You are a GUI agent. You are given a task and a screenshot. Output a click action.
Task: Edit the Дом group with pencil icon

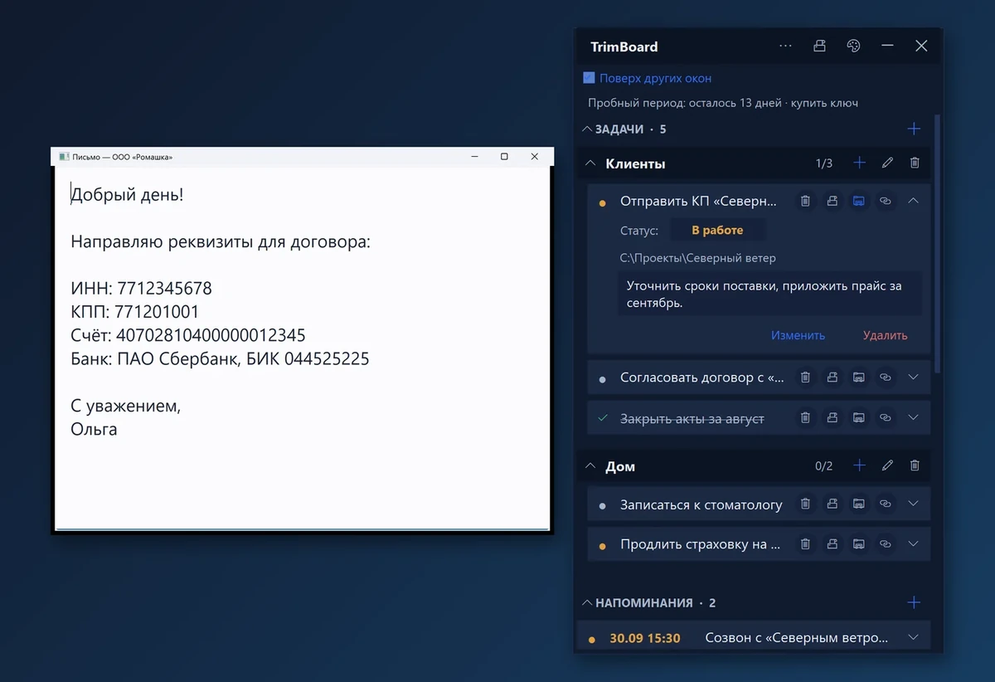(887, 465)
